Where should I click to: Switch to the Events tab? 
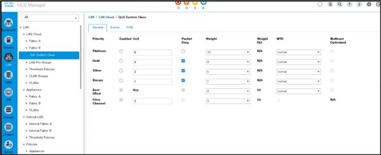tap(115, 27)
